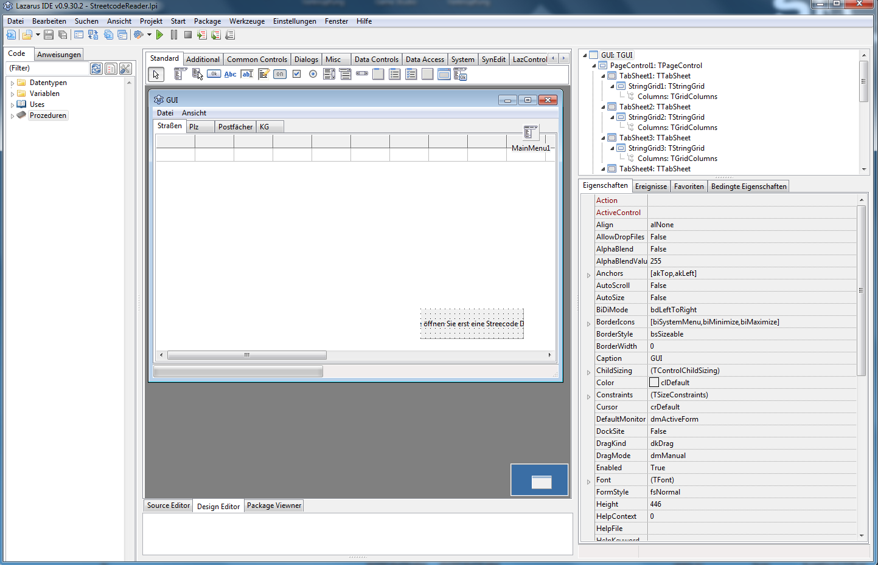Click the refresh icon next to the Filter box

96,69
